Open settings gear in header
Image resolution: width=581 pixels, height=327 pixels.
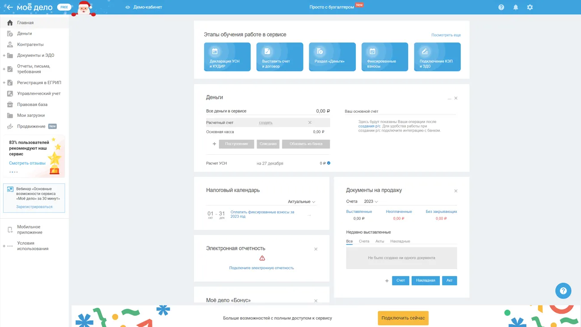(x=530, y=7)
